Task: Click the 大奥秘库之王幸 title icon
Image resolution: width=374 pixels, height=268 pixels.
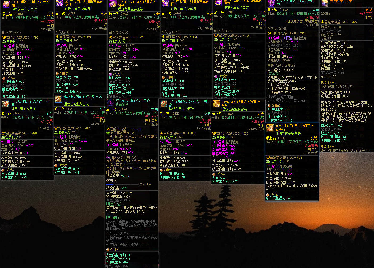Action: [325, 3]
